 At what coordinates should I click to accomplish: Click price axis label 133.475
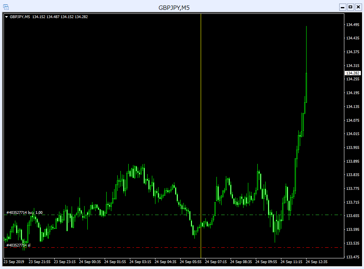(353, 257)
